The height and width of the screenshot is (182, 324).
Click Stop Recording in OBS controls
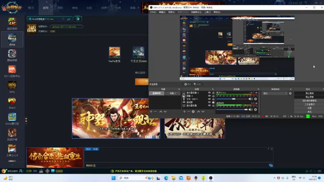tap(309, 97)
